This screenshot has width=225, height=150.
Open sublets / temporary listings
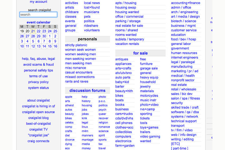(x=130, y=39)
